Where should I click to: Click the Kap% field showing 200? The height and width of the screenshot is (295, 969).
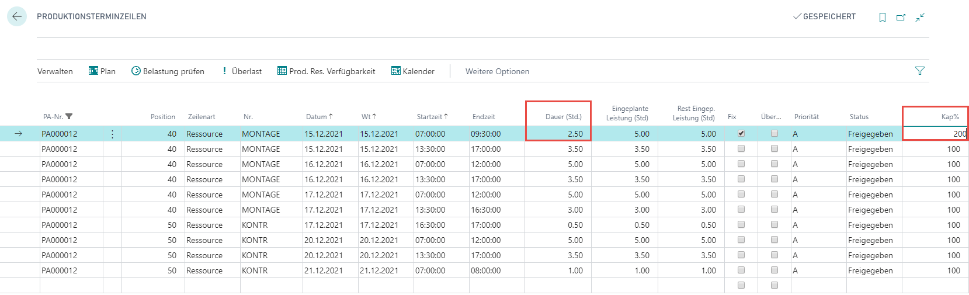[935, 134]
